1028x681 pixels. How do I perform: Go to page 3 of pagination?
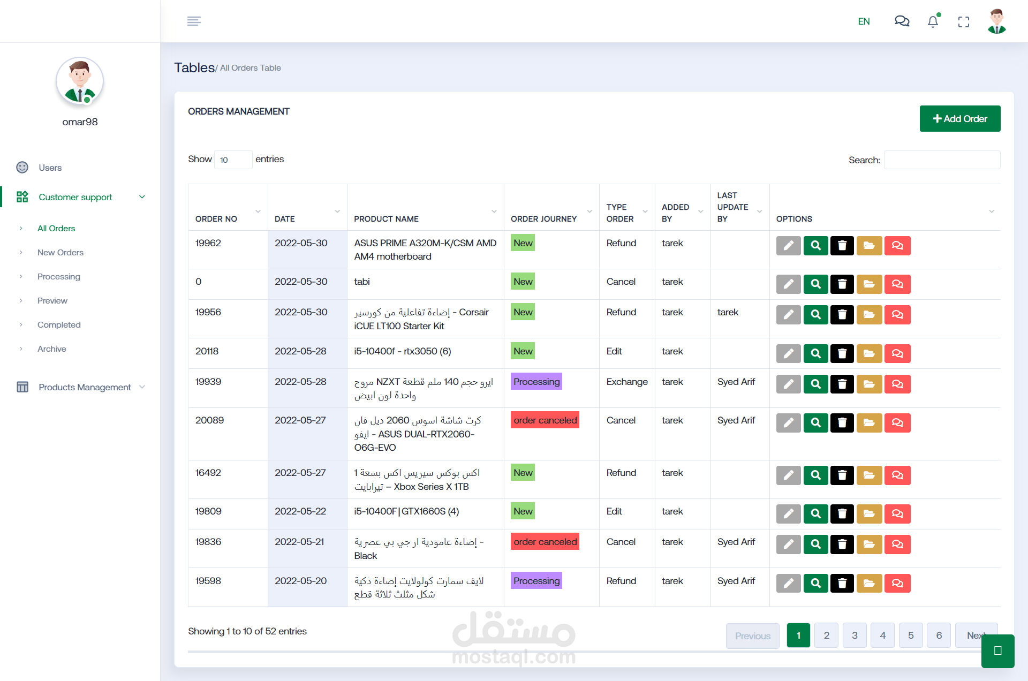pyautogui.click(x=855, y=635)
